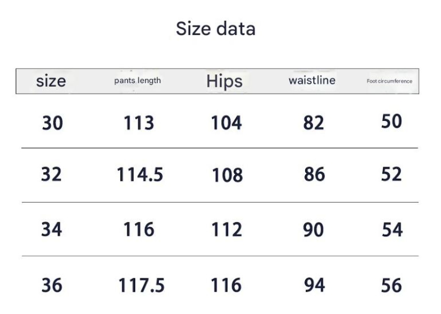Click the pants length value 117.5
Image resolution: width=441 pixels, height=314 pixels.
click(x=142, y=286)
